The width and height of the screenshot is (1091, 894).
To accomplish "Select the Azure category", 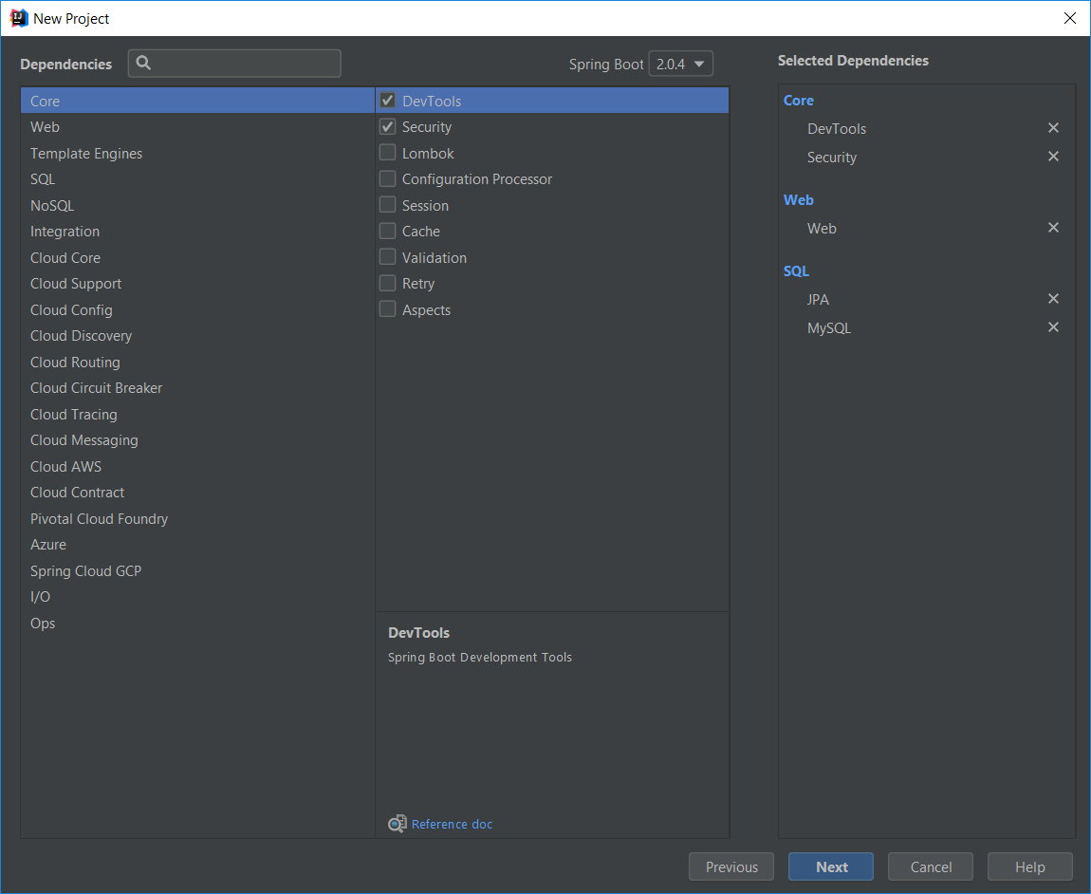I will coord(197,545).
